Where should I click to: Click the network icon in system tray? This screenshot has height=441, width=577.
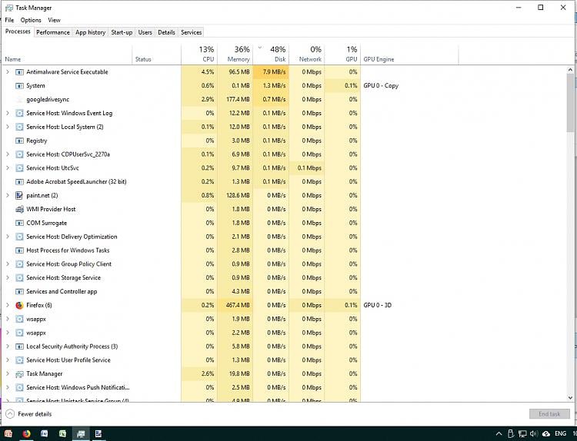tap(522, 434)
